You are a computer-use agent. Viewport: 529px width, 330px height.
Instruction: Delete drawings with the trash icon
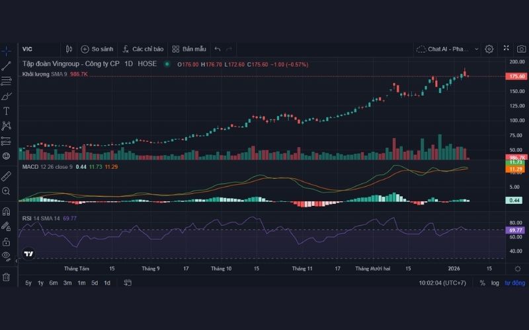[7, 277]
